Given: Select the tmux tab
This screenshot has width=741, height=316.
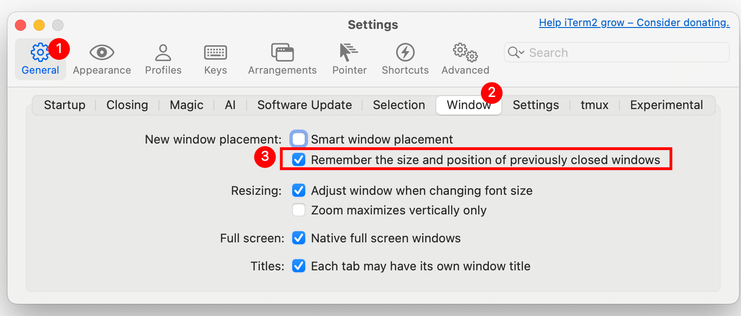Looking at the screenshot, I should coord(594,105).
